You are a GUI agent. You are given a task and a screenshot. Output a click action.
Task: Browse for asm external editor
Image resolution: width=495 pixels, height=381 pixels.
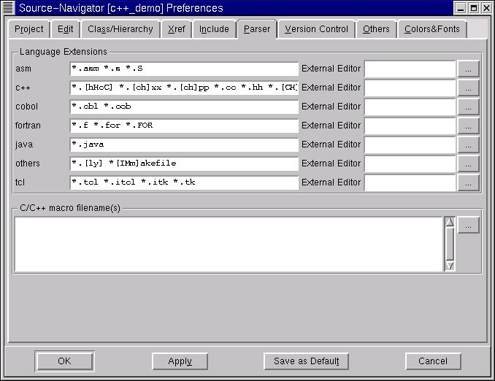coord(469,69)
